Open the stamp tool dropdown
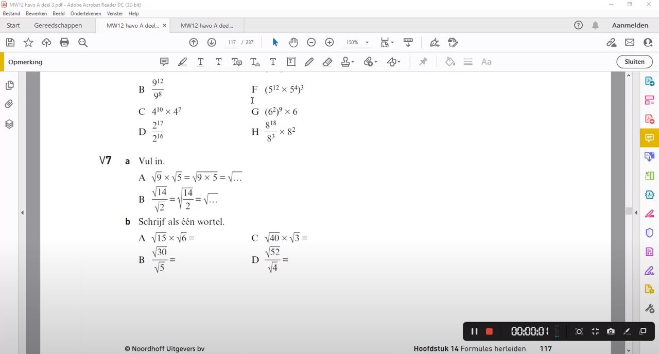Image resolution: width=659 pixels, height=354 pixels. pyautogui.click(x=348, y=62)
